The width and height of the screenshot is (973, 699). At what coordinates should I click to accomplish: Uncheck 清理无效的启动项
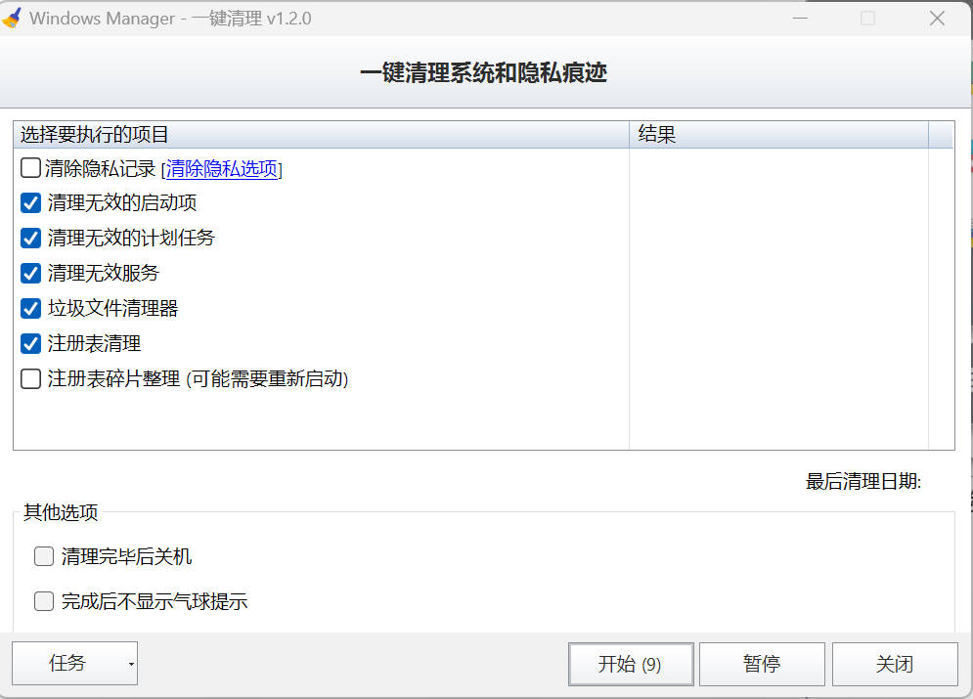point(31,202)
